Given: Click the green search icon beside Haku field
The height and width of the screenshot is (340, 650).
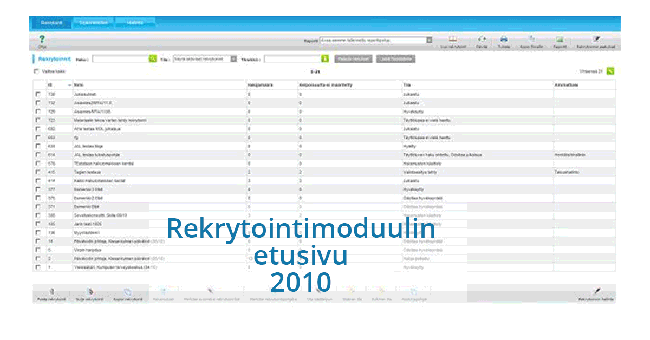Looking at the screenshot, I should (x=153, y=58).
